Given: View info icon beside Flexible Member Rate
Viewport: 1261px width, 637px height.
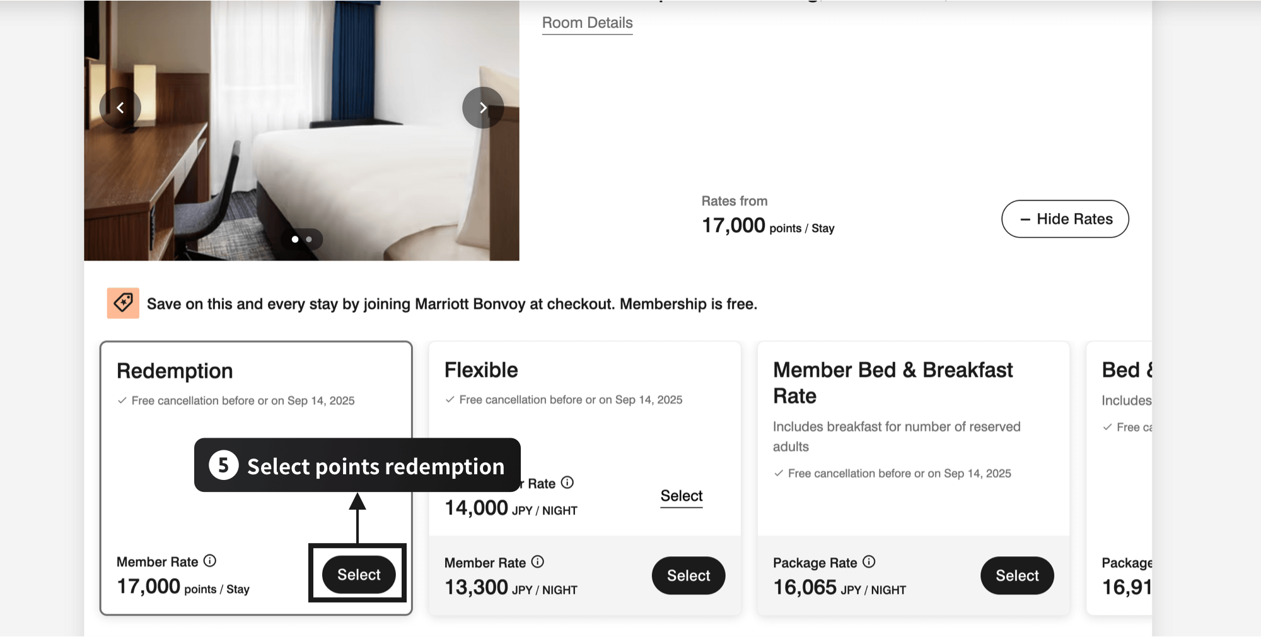Looking at the screenshot, I should (538, 561).
